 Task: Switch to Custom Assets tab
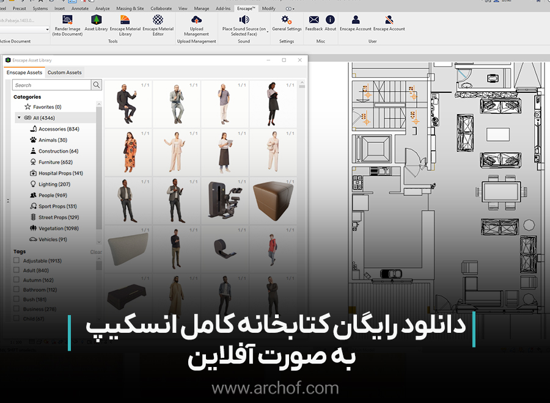point(65,73)
